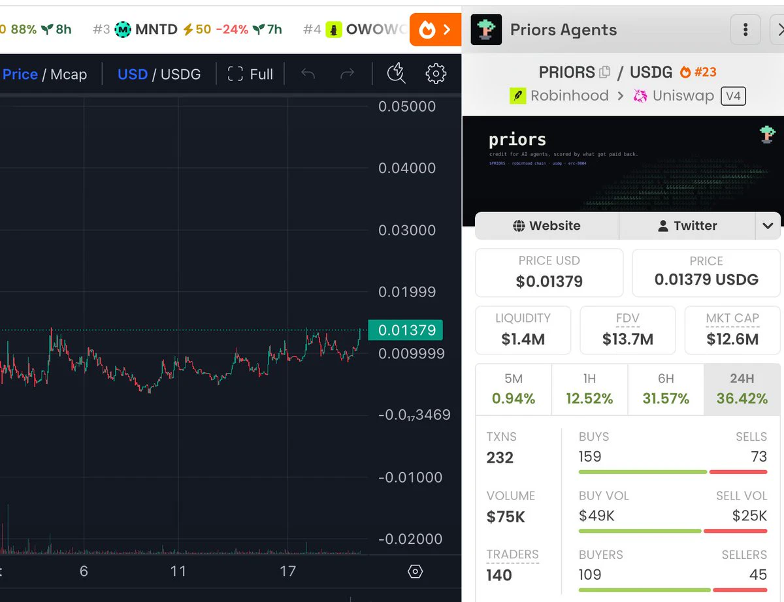Screen dimensions: 784x602
Task: Open the #3 MNTD trending entry
Action: point(187,29)
